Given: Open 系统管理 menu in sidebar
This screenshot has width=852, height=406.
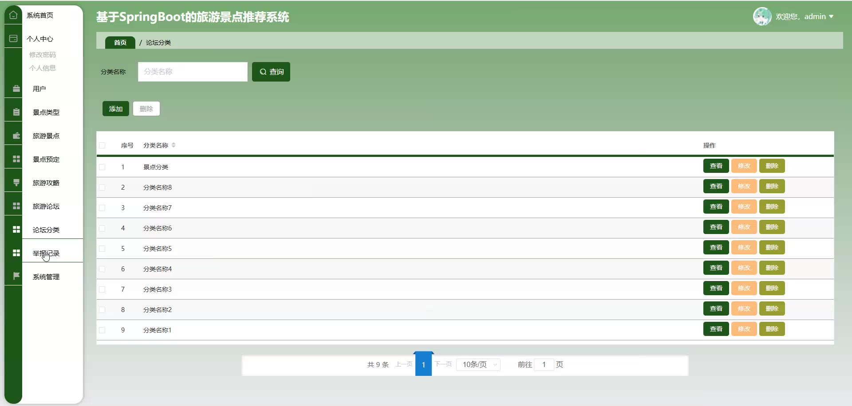Looking at the screenshot, I should [x=46, y=277].
